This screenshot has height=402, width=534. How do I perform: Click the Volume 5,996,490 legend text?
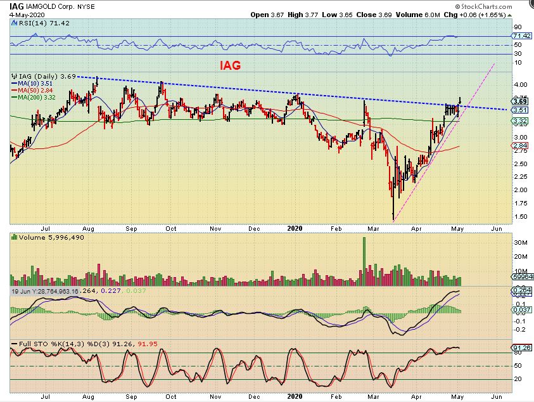click(51, 237)
